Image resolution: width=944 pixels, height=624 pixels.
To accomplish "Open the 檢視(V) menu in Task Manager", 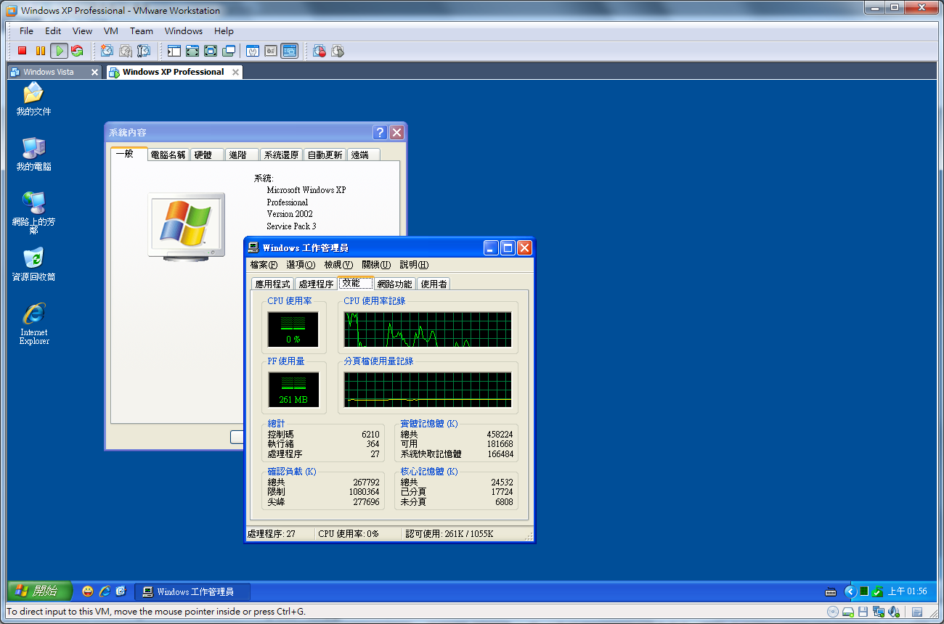I will pyautogui.click(x=338, y=265).
